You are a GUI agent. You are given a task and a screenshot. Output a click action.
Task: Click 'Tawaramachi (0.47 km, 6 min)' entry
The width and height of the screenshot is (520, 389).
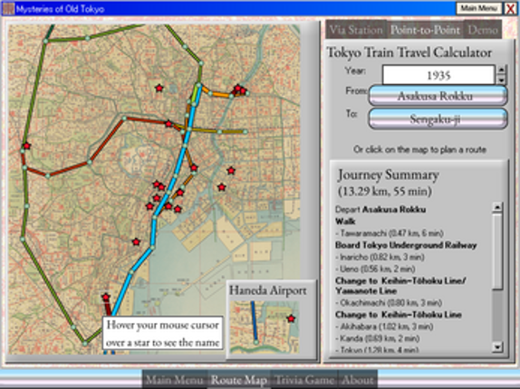coord(390,233)
